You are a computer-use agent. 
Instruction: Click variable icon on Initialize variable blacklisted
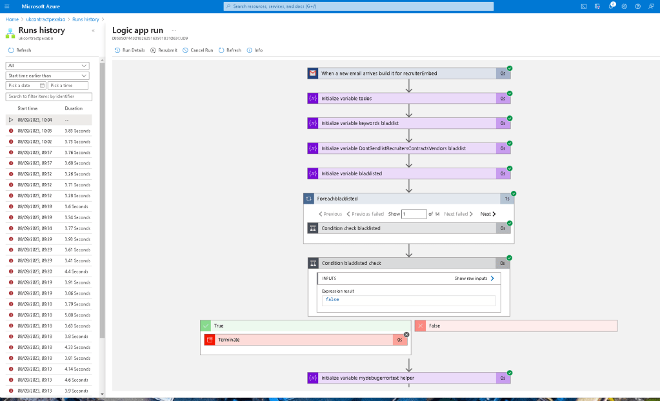(313, 173)
